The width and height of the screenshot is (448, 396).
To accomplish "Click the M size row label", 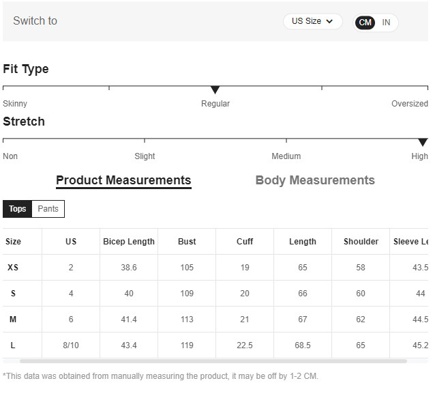I will tap(13, 320).
